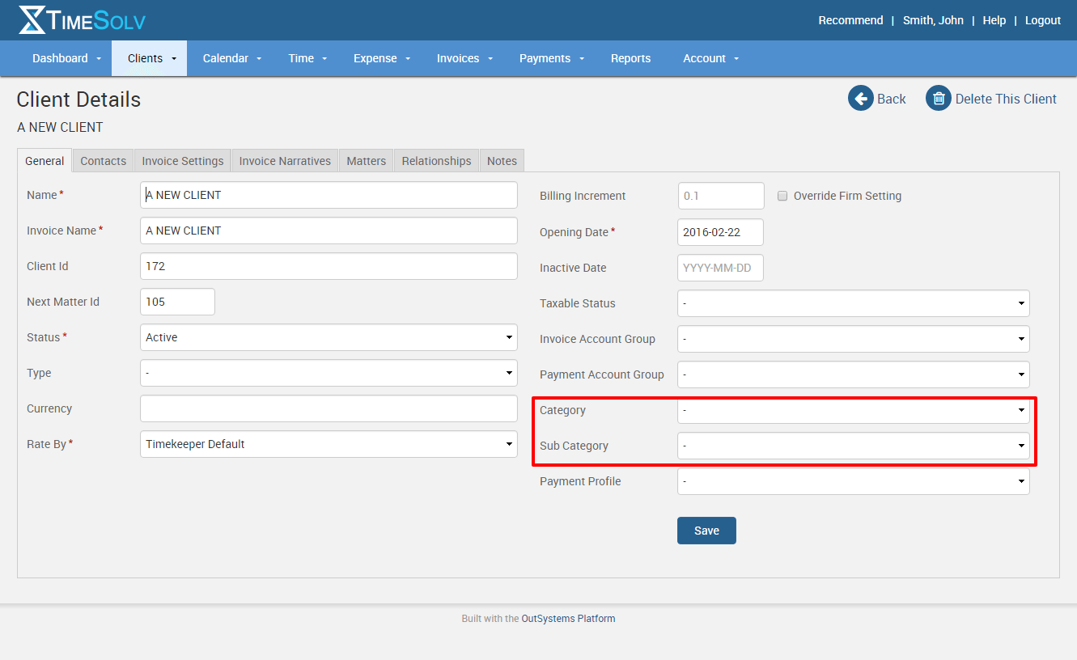Open the Matters tab
This screenshot has height=660, width=1077.
coord(366,161)
